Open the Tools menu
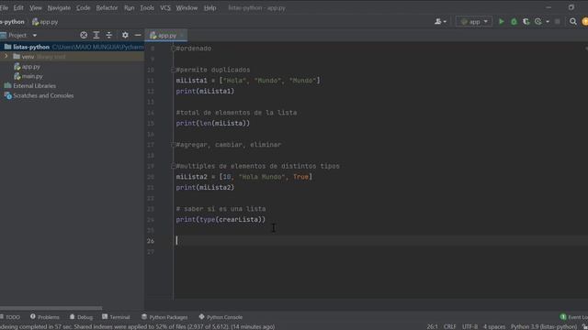The image size is (588, 330). (x=147, y=8)
